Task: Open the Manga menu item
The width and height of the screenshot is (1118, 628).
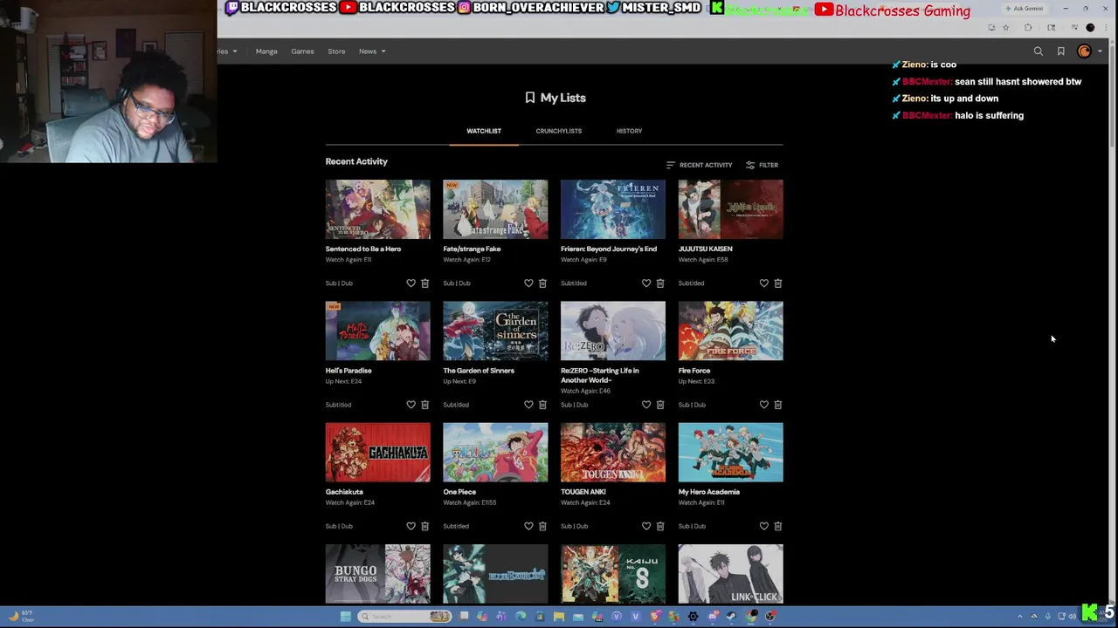Action: tap(266, 51)
